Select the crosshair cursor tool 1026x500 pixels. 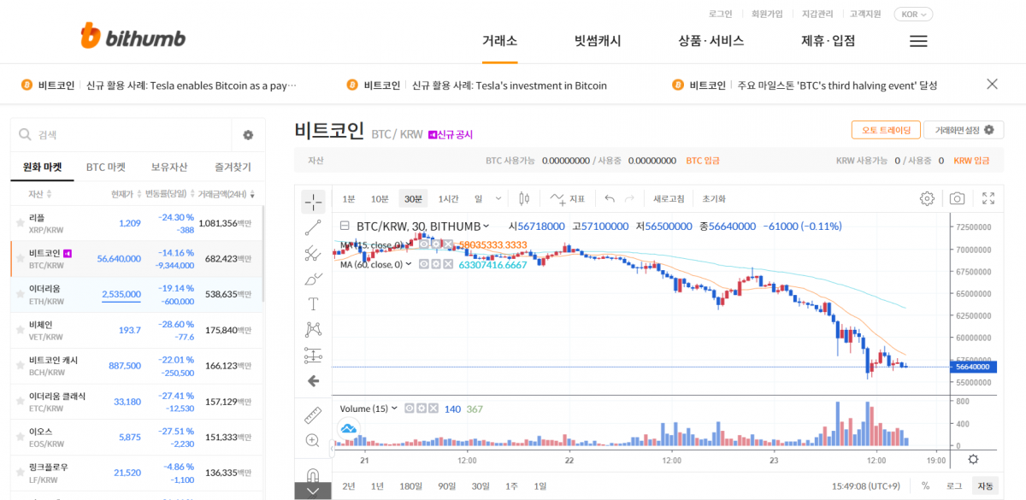click(313, 202)
